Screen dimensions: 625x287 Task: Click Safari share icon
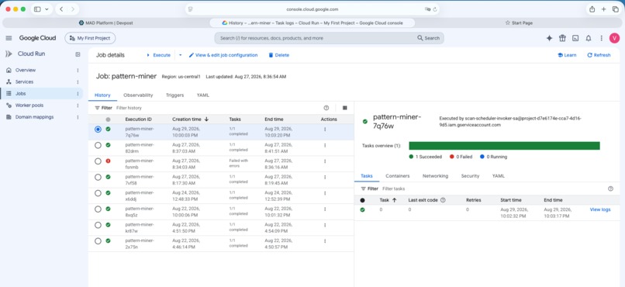(592, 9)
